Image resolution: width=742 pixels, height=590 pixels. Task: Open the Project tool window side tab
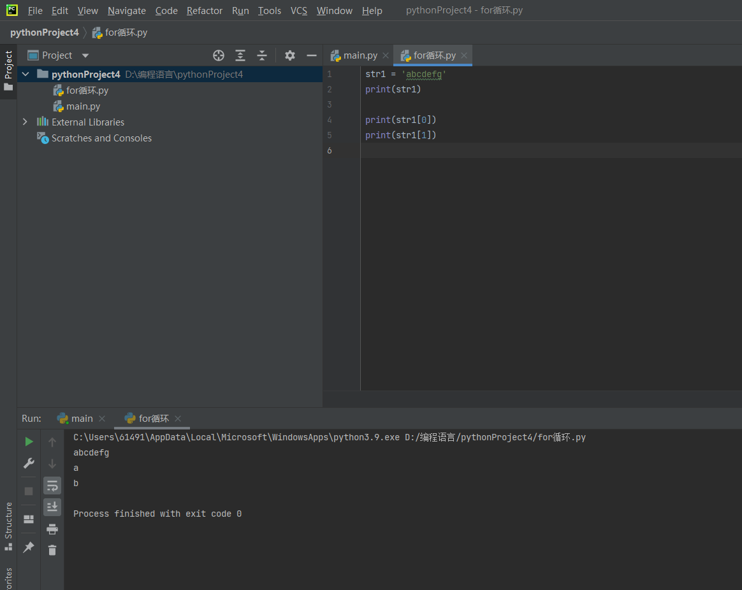[8, 71]
